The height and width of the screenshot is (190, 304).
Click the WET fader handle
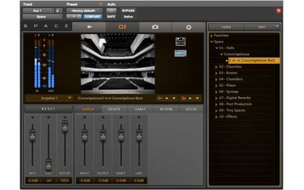coord(32,135)
